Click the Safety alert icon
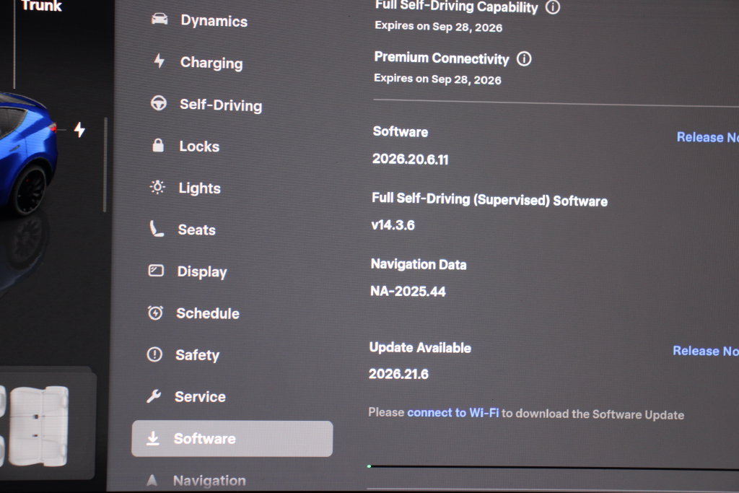Image resolution: width=739 pixels, height=493 pixels. [x=154, y=354]
